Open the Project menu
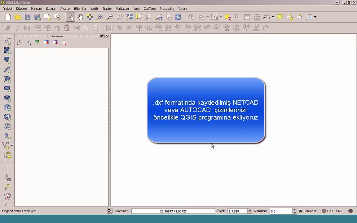 [7, 9]
